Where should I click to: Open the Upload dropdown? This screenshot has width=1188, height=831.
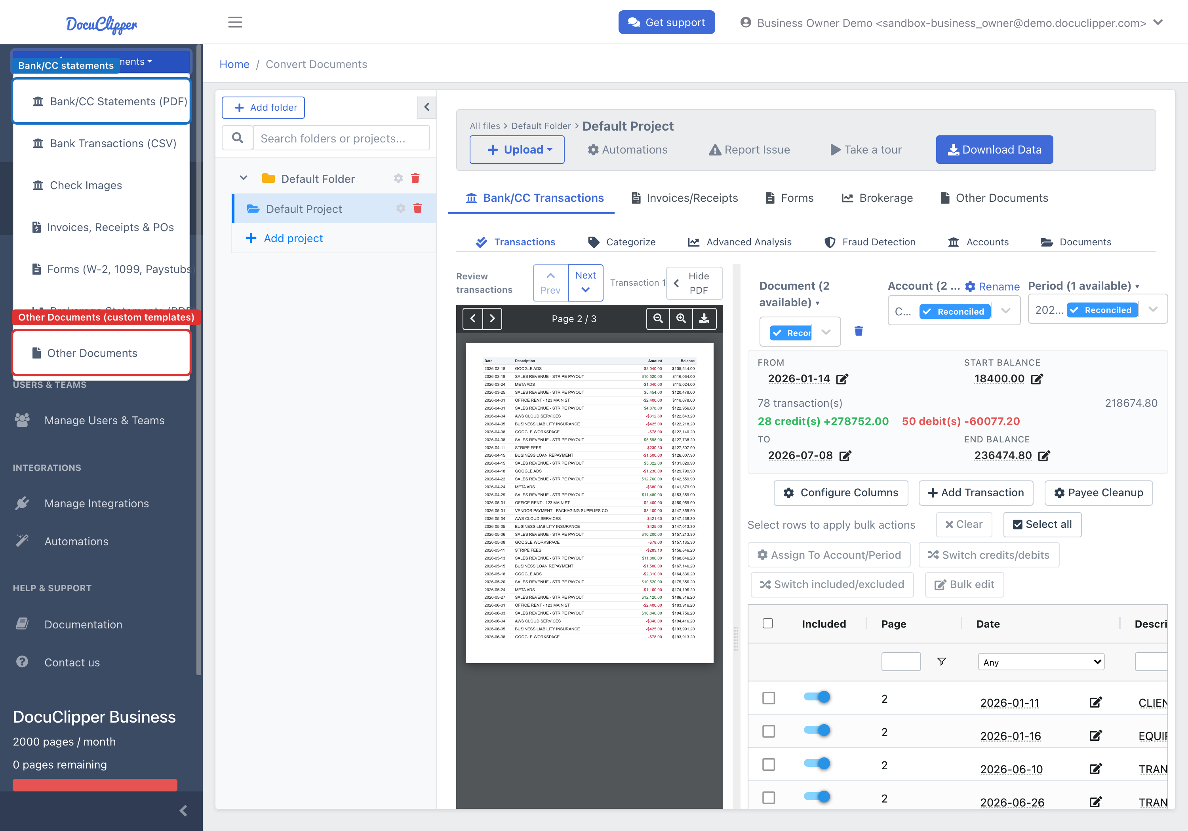(x=517, y=150)
